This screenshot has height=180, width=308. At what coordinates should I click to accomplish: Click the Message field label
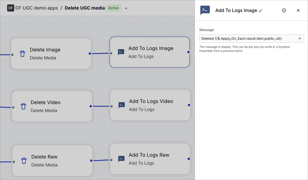(207, 30)
